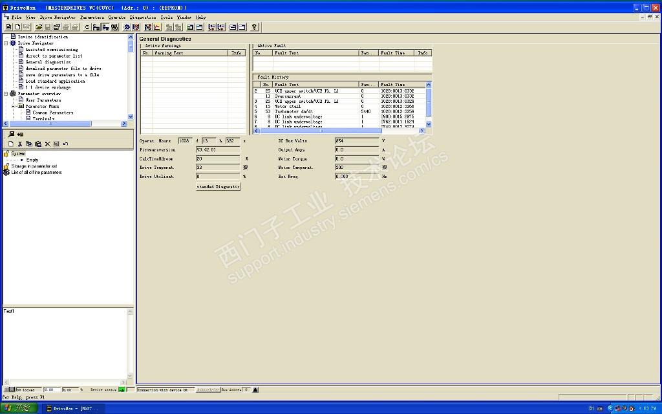Screen dimensions: 662x414
Task: Click the Motor stall fault history row
Action: point(339,107)
